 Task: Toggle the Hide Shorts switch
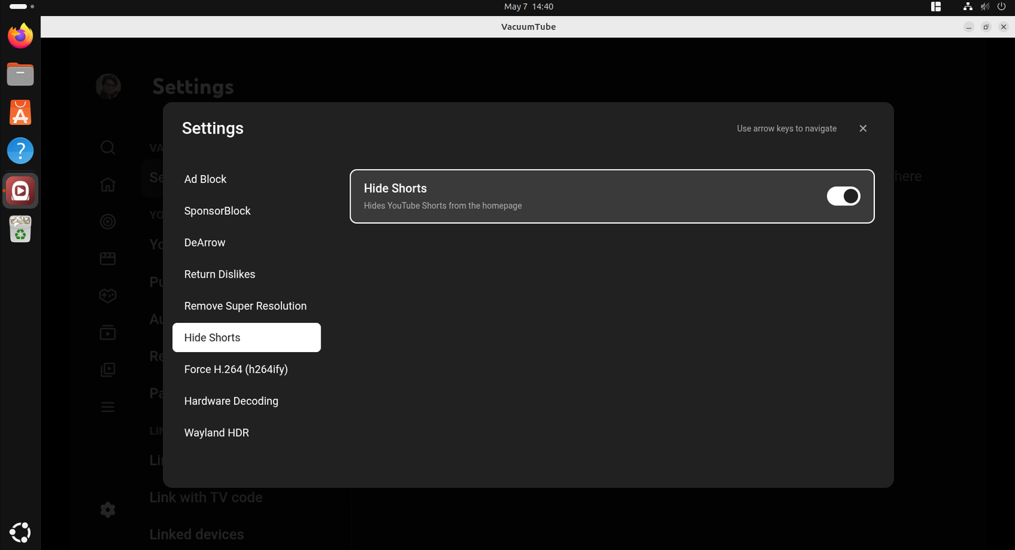pos(843,196)
